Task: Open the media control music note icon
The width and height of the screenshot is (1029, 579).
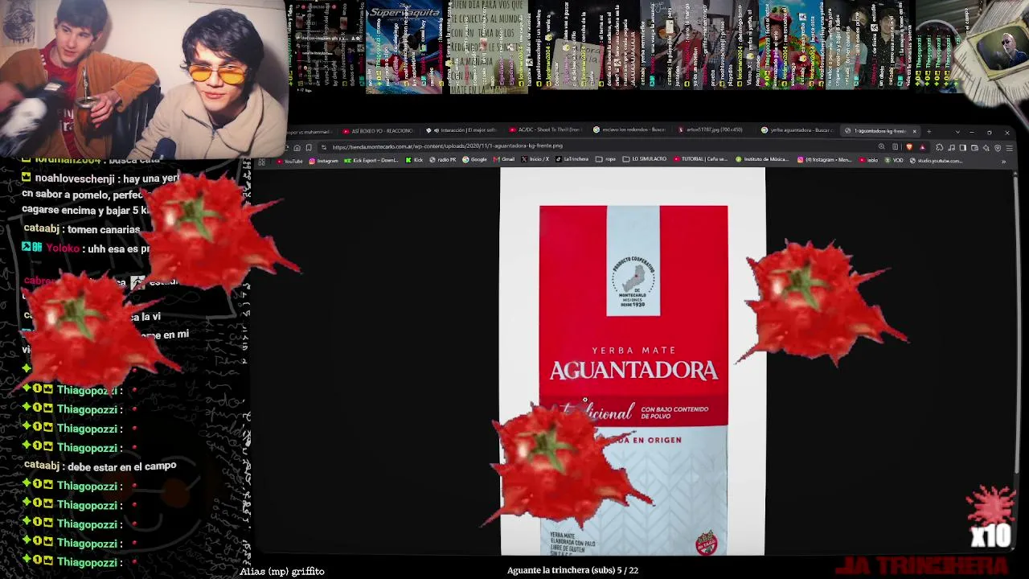Action: [x=952, y=147]
